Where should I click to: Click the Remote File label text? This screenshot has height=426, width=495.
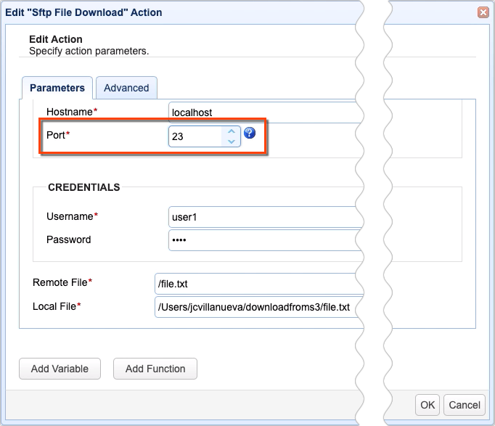pyautogui.click(x=62, y=282)
